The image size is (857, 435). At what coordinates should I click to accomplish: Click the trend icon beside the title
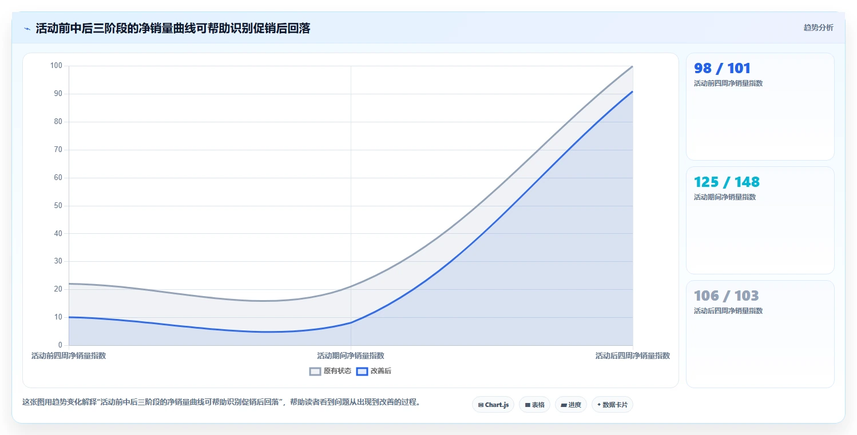tap(27, 29)
